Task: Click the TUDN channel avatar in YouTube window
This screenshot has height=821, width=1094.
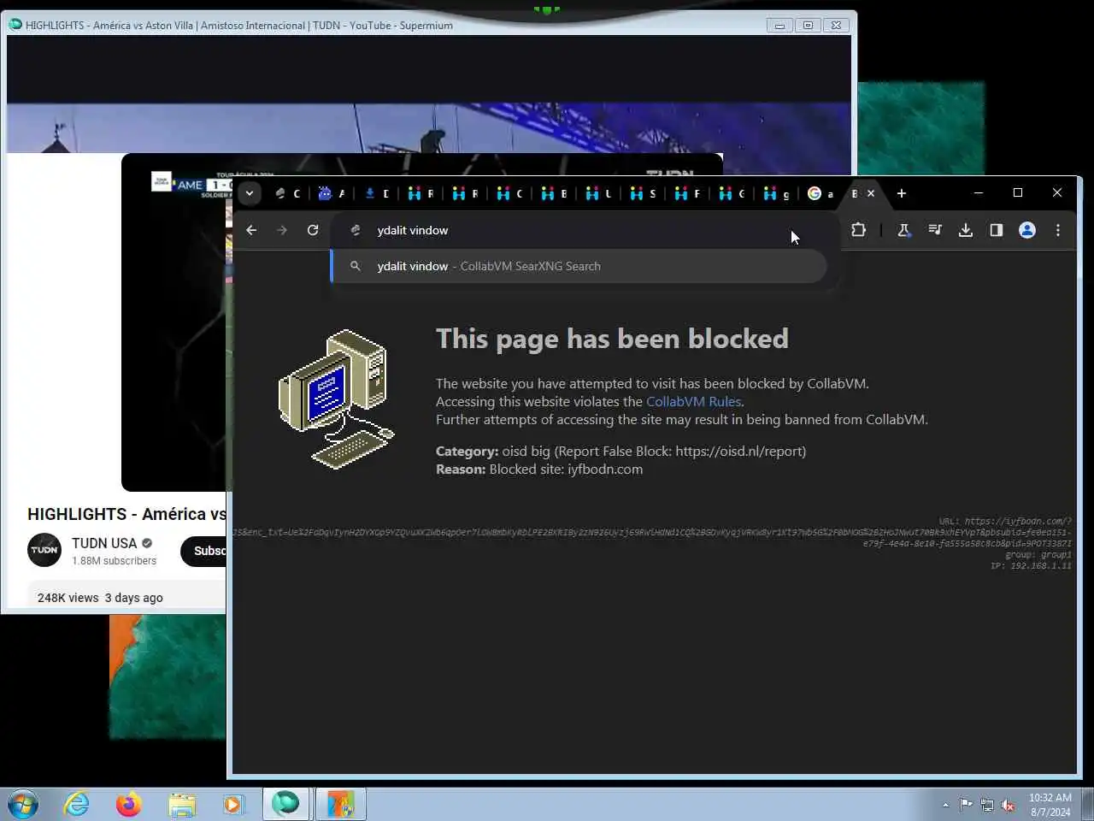Action: [x=44, y=550]
